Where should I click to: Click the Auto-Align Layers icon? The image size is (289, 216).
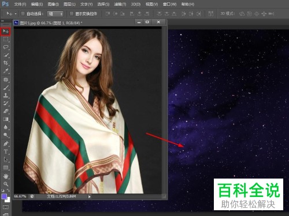pos(211,14)
